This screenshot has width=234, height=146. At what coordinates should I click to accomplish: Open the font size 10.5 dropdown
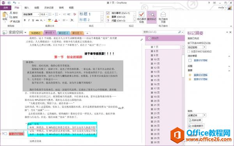pos(47,14)
